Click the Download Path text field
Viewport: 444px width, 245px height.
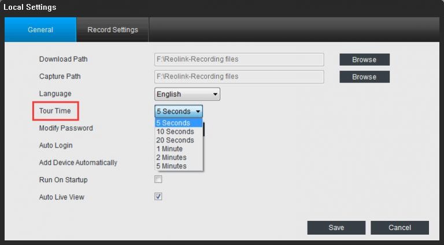point(239,59)
